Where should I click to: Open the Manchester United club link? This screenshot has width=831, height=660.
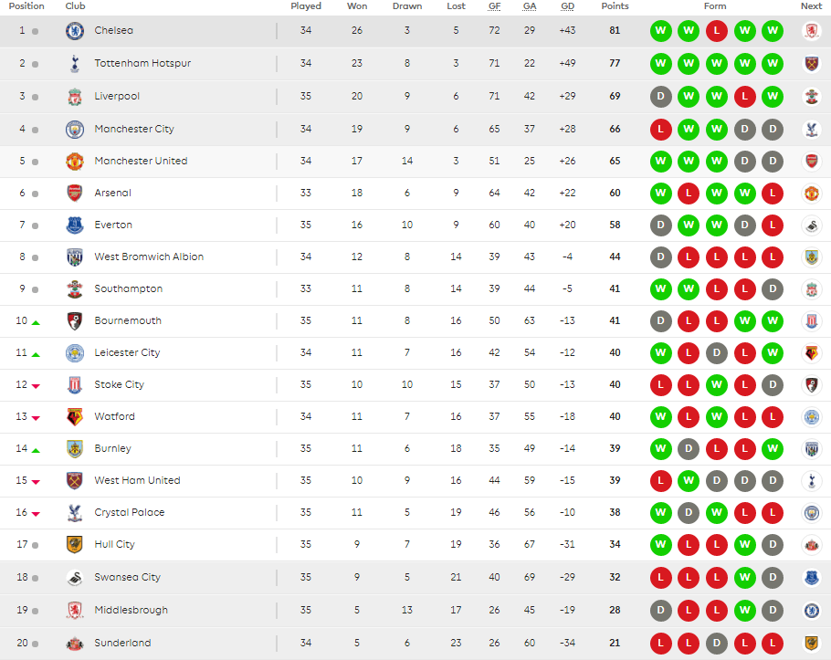tap(141, 161)
